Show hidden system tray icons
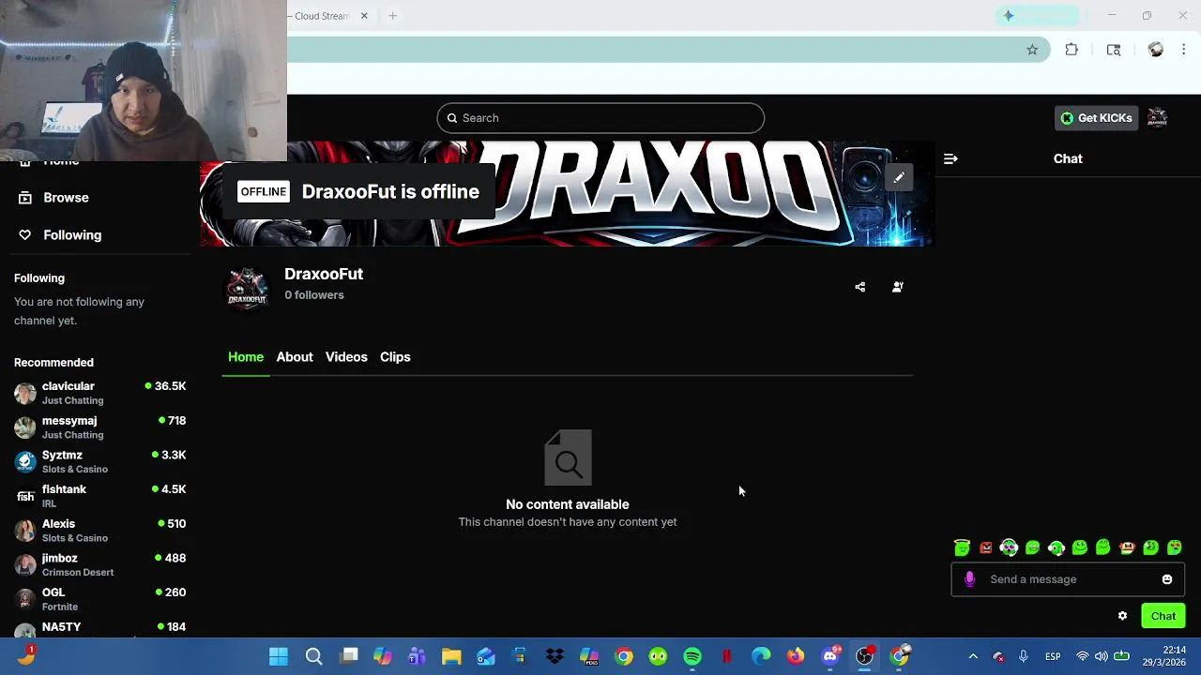Image resolution: width=1201 pixels, height=675 pixels. (x=973, y=656)
